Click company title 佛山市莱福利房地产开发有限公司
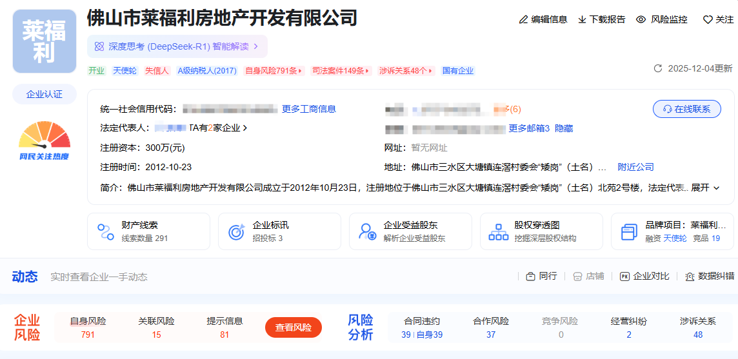This screenshot has height=359, width=738. click(x=222, y=18)
